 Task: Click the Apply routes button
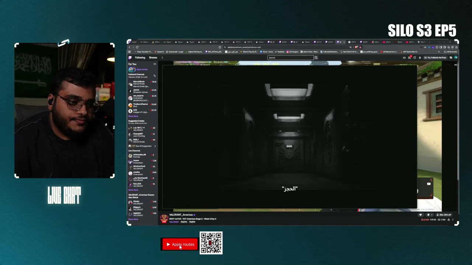[x=180, y=244]
